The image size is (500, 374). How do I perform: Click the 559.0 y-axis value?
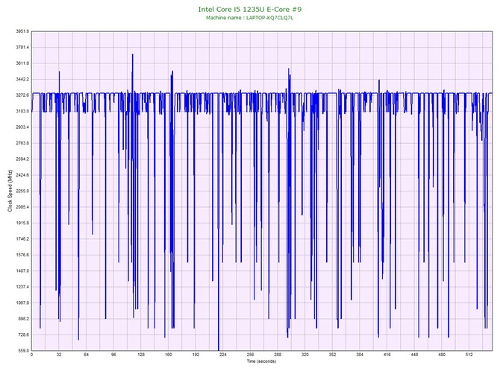point(23,351)
